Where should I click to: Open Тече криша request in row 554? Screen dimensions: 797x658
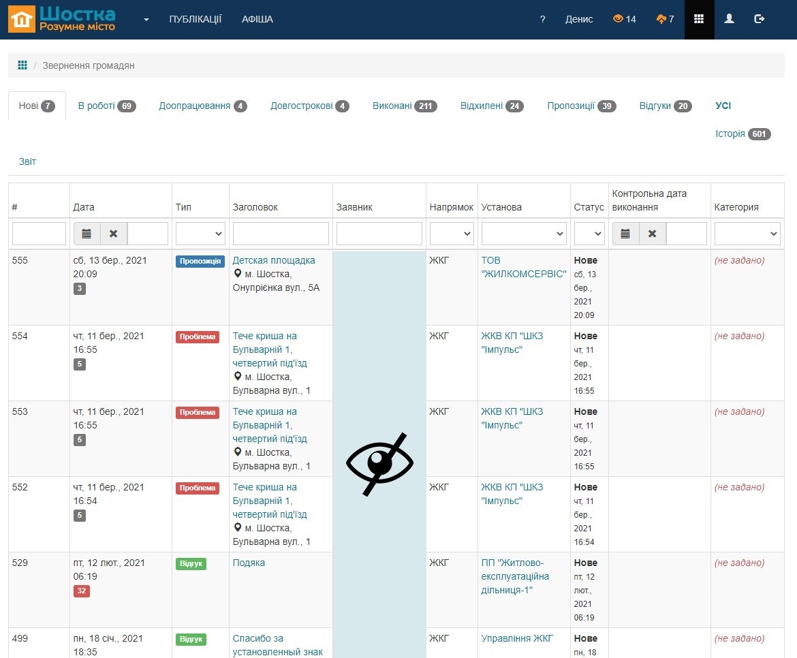pos(269,349)
